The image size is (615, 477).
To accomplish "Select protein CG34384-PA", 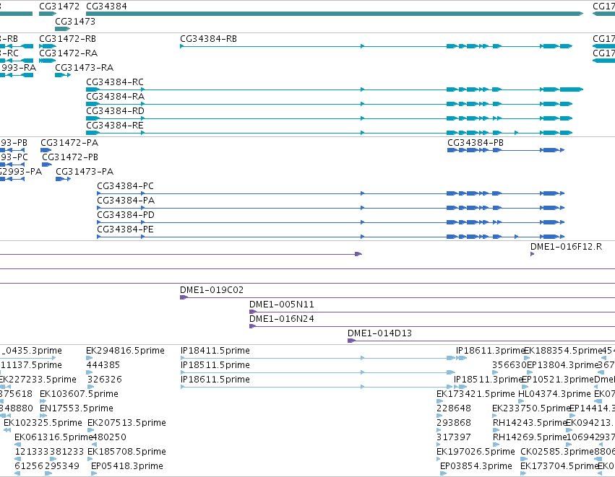I will click(331, 208).
